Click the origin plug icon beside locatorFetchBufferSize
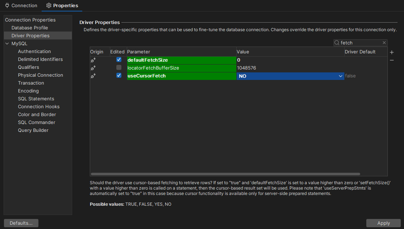The width and height of the screenshot is (404, 229). point(93,68)
